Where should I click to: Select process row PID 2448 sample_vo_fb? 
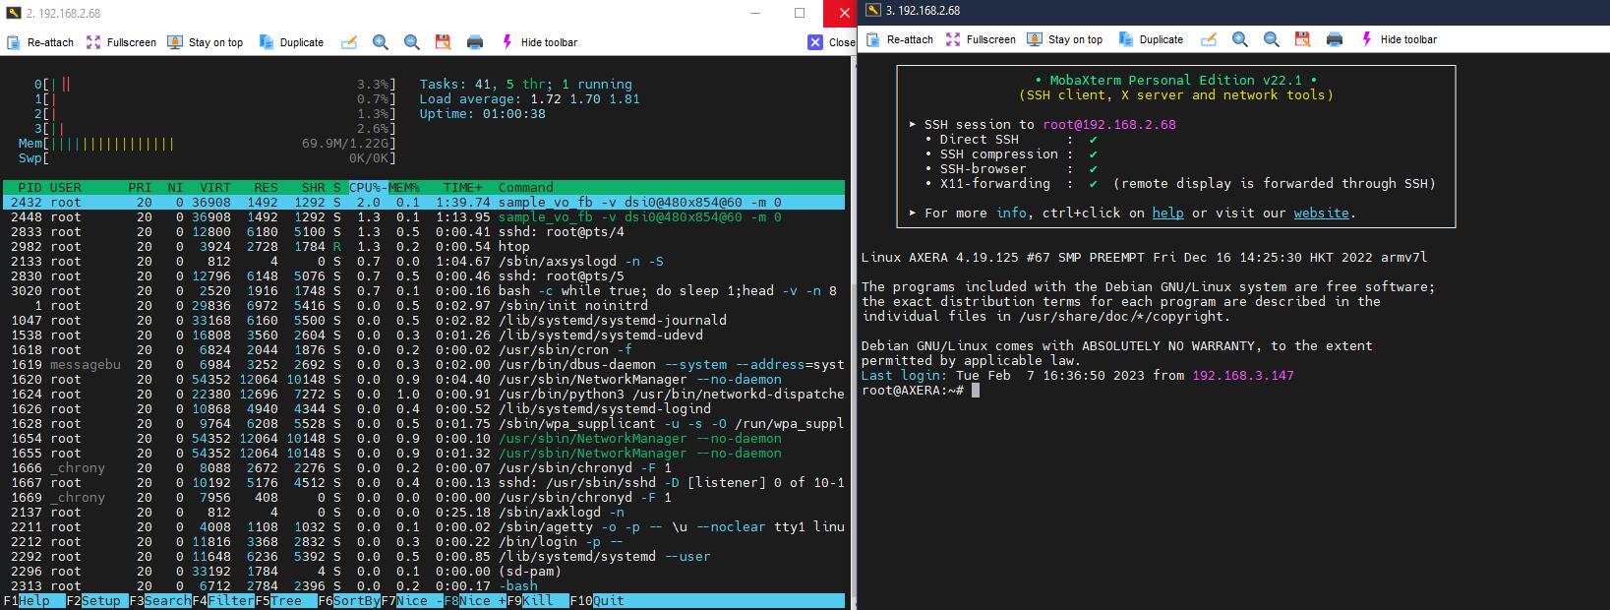[424, 216]
